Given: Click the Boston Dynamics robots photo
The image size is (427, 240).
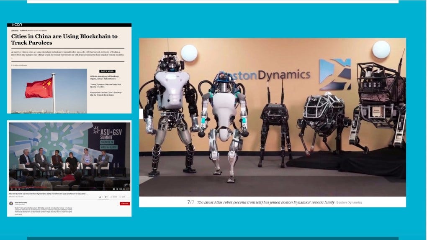Looking at the screenshot, I should (273, 117).
